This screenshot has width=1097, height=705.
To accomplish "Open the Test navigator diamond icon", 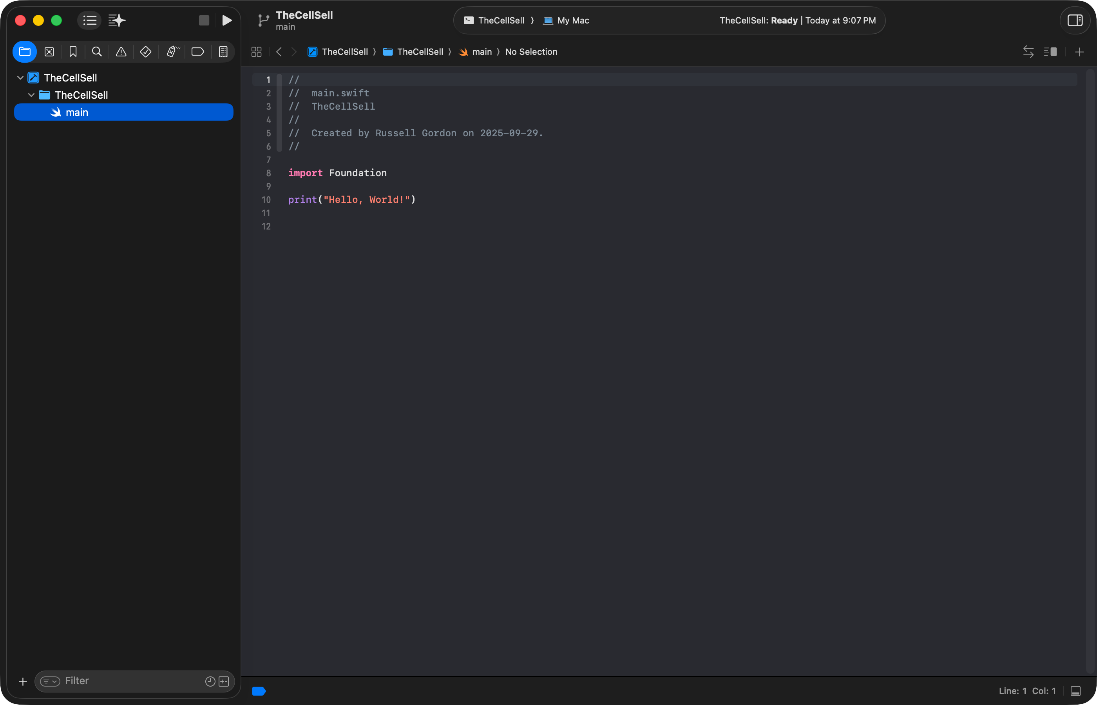I will point(146,52).
